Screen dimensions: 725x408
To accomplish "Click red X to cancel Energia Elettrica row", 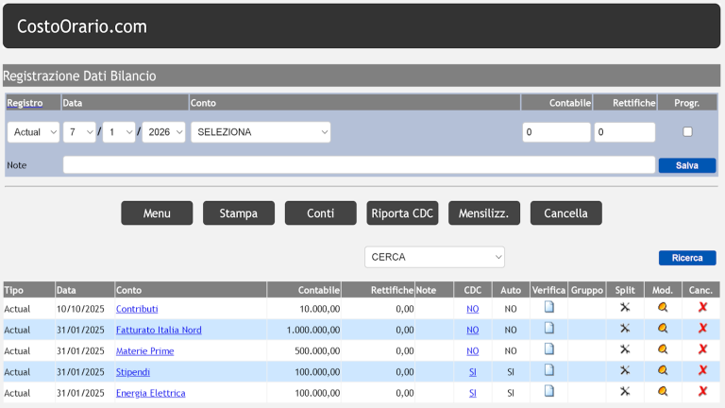I will 701,392.
